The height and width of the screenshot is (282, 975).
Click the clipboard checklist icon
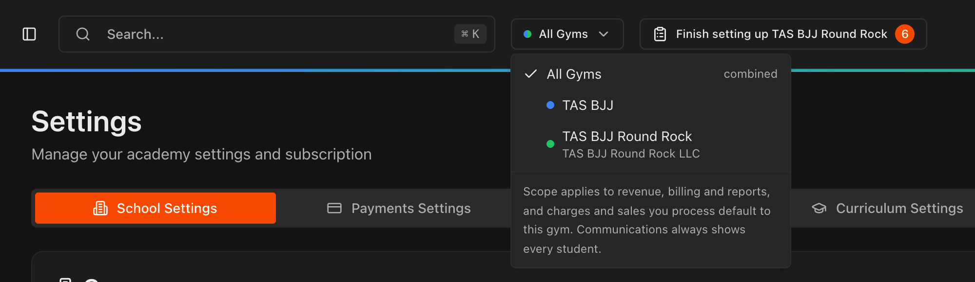coord(660,34)
